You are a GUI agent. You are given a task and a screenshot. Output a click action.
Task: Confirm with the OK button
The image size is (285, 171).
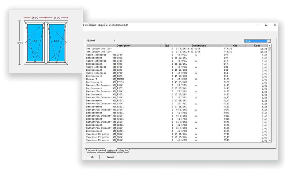[x=92, y=157]
